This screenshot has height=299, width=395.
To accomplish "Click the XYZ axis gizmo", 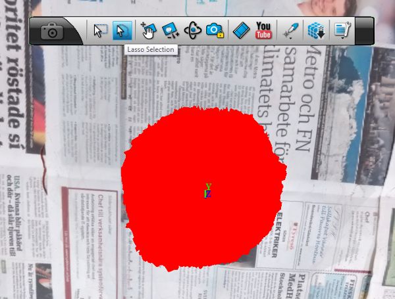I will [x=208, y=191].
